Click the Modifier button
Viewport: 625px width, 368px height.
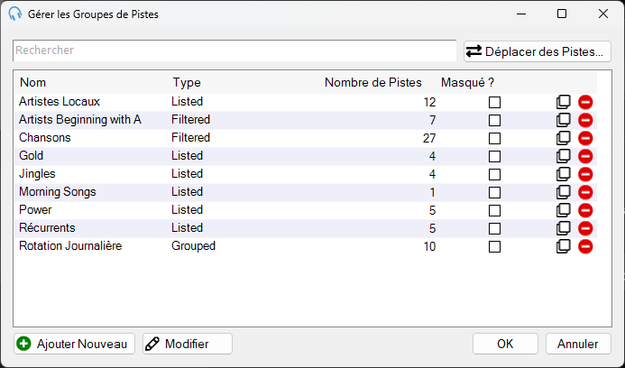188,344
